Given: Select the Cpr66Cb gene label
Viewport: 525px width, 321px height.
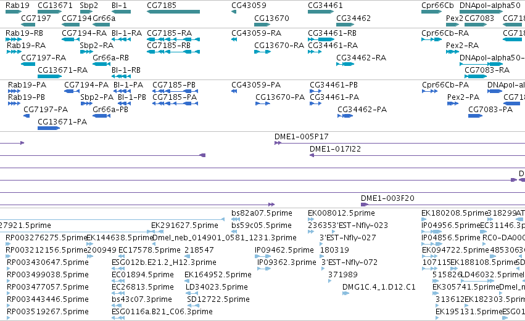Looking at the screenshot, I should coord(437,6).
